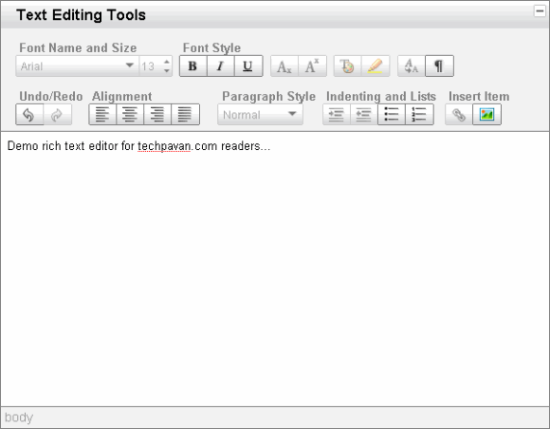Apply subscript formatting
The width and height of the screenshot is (550, 429).
284,66
